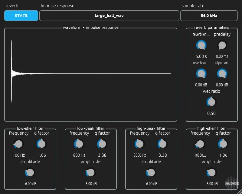The image size is (242, 194).
Task: Click the low-peak -6.00 dB amplitude value
Action: click(91, 184)
